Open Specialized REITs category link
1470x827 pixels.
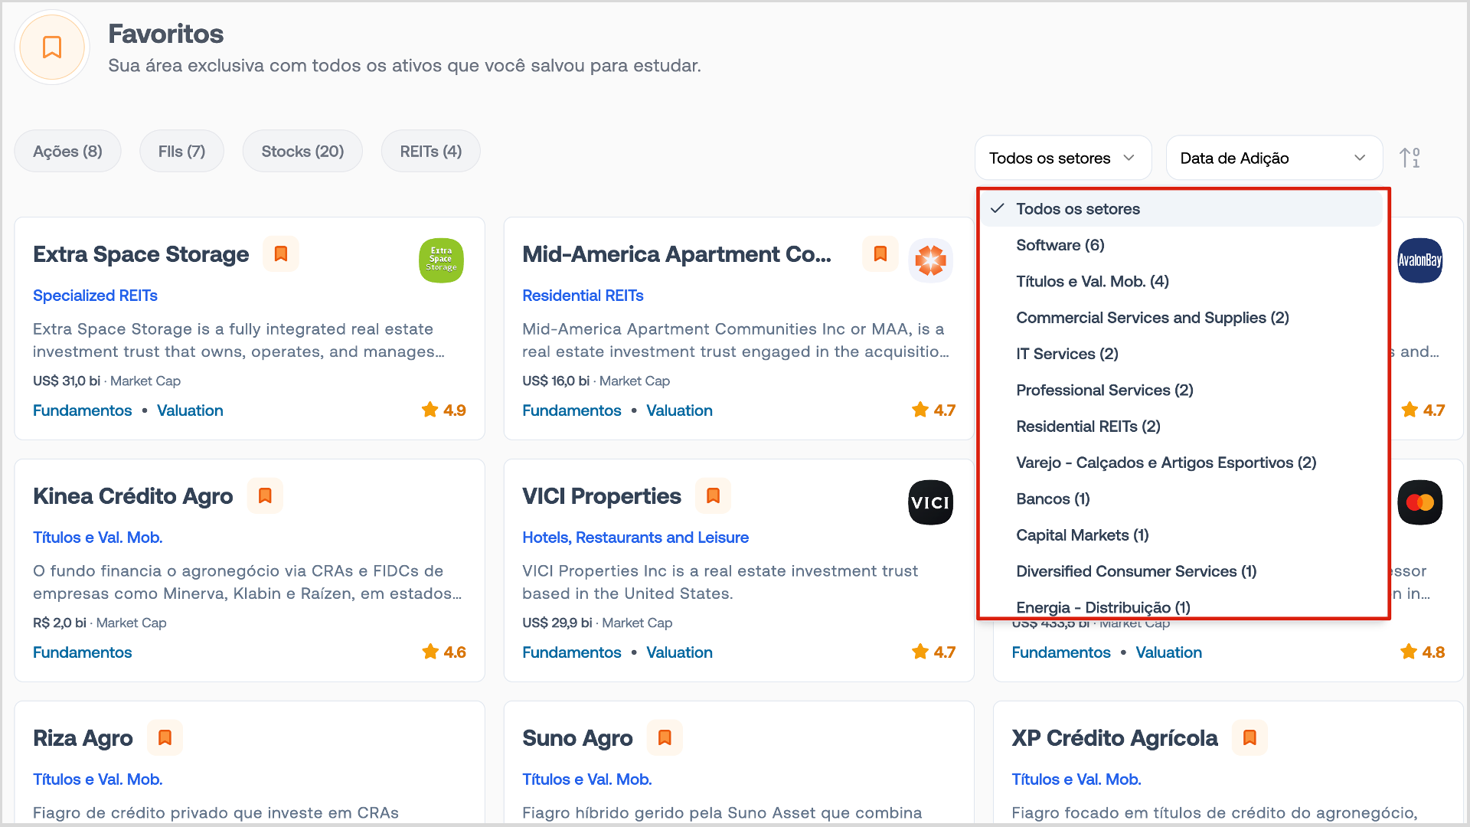click(95, 296)
